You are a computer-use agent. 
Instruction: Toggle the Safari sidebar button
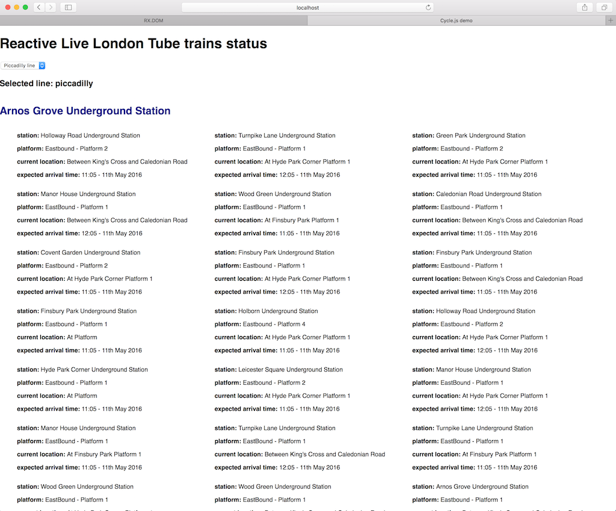coord(68,7)
